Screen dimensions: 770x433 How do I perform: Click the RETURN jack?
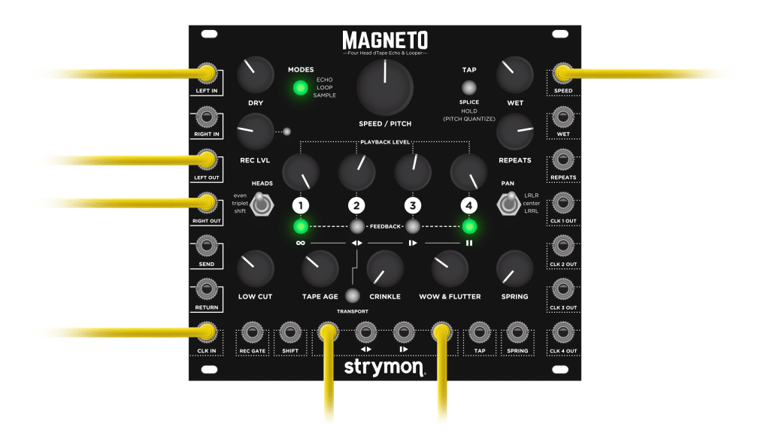[x=207, y=289]
